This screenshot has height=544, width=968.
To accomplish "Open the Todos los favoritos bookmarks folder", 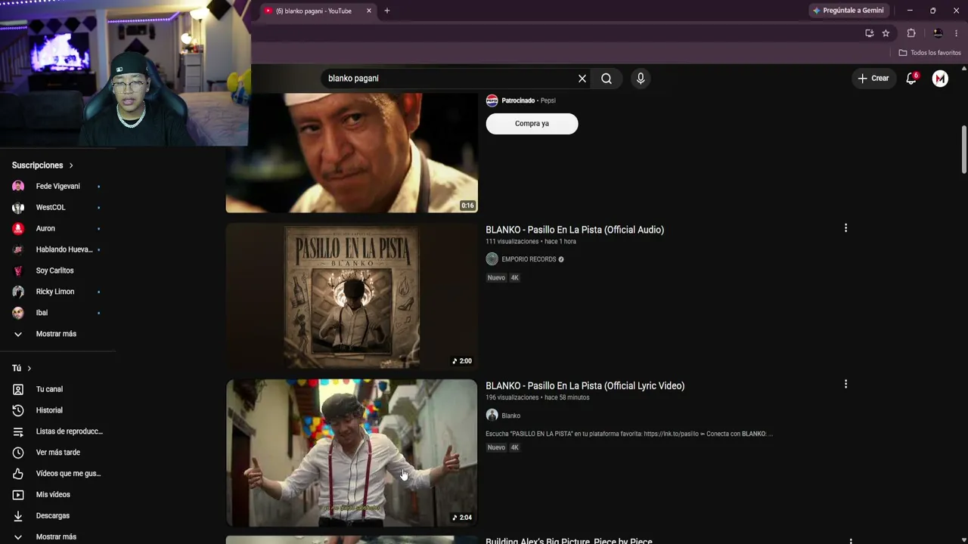I will tap(929, 53).
